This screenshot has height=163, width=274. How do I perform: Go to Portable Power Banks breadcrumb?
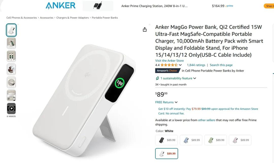(x=105, y=18)
